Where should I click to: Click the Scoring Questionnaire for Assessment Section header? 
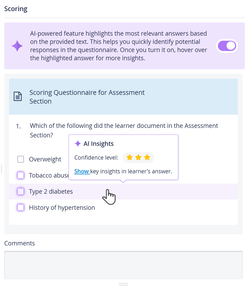[87, 97]
